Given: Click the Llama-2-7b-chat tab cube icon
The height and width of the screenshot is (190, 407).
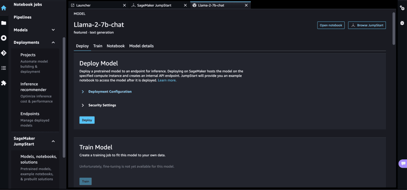Looking at the screenshot, I should pyautogui.click(x=194, y=5).
